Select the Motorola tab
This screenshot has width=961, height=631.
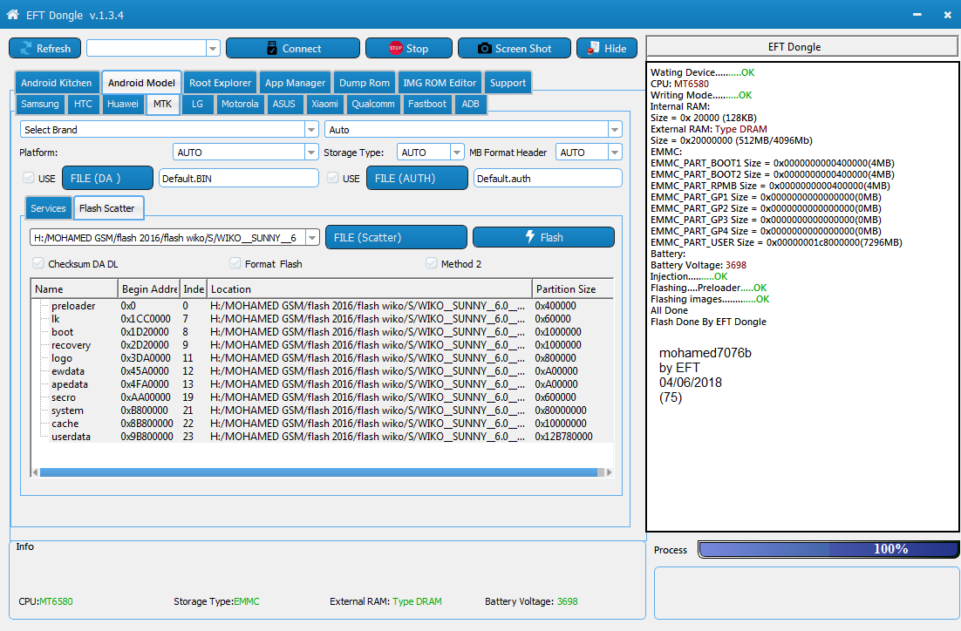(240, 104)
